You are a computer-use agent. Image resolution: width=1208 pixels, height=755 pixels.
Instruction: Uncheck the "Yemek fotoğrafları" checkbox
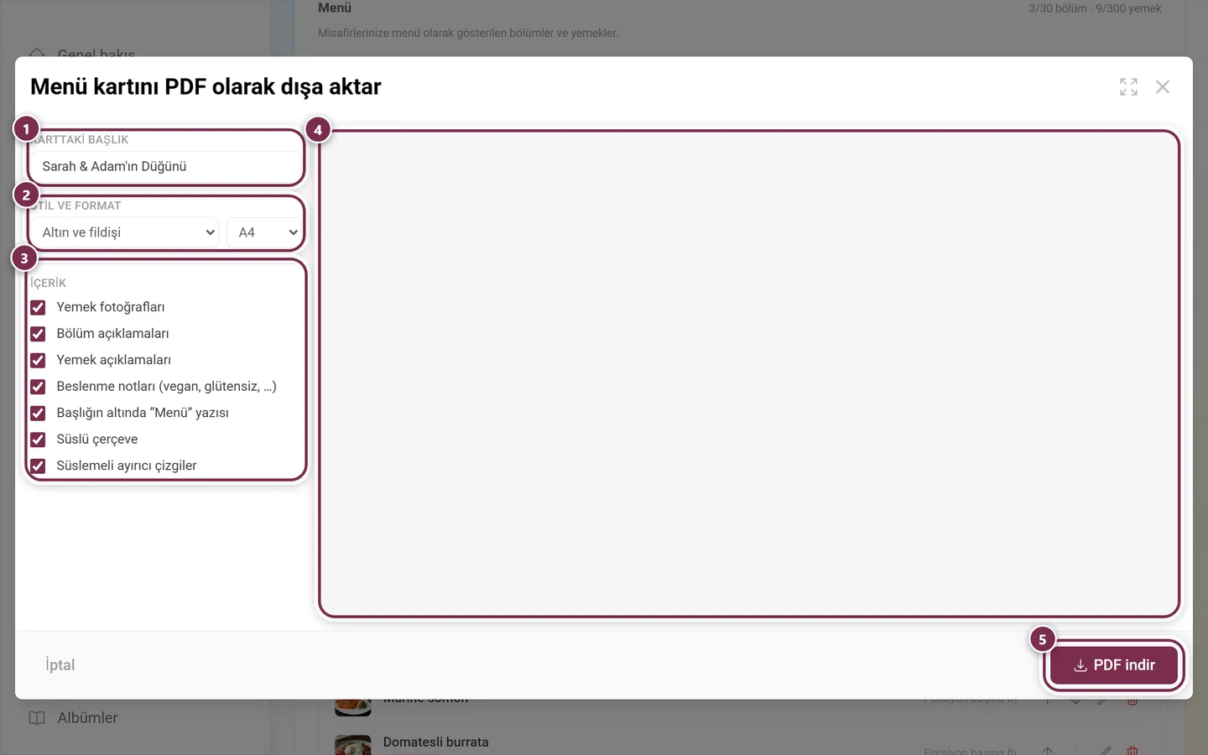pos(38,308)
